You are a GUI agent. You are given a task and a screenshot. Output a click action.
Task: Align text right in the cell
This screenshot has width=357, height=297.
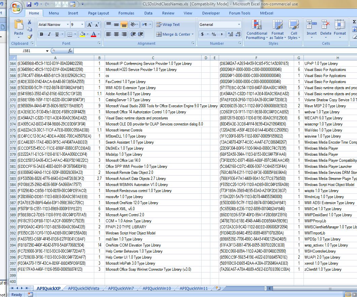click(x=124, y=34)
